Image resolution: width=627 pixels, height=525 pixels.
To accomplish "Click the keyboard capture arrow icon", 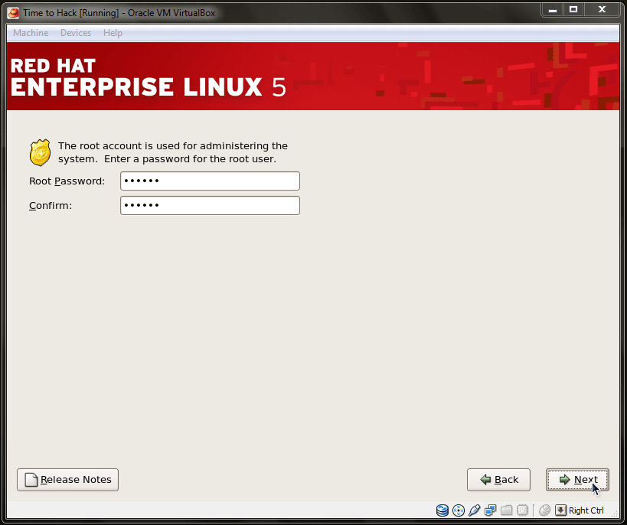I will click(560, 510).
